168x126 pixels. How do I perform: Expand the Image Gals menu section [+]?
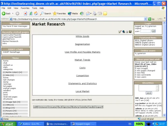click(19, 102)
